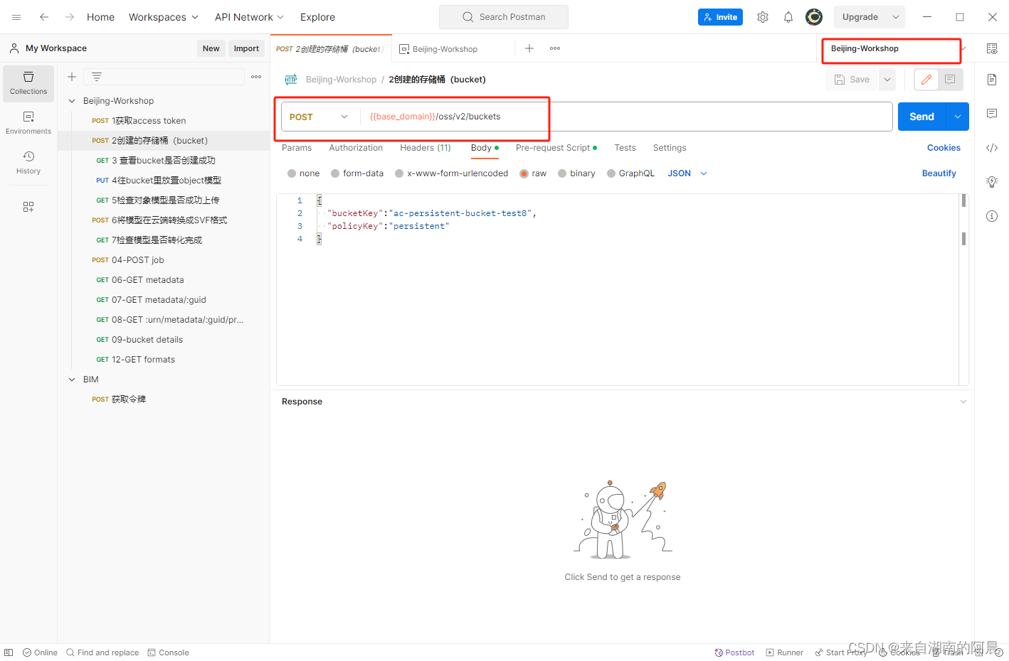Select the raw body radio button
Image resolution: width=1009 pixels, height=661 pixels.
[x=524, y=173]
